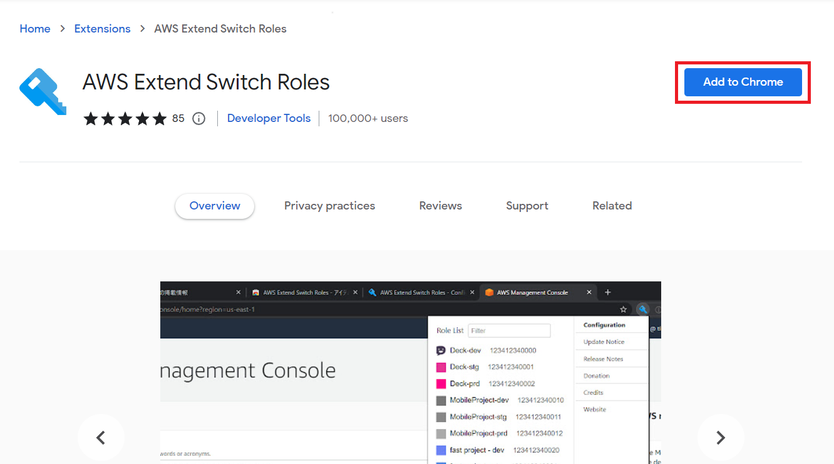
Task: Click the 100,000+ users text
Action: click(368, 118)
